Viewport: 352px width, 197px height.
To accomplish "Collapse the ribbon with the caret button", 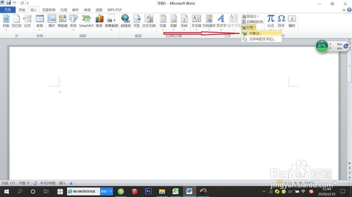I will pyautogui.click(x=344, y=10).
